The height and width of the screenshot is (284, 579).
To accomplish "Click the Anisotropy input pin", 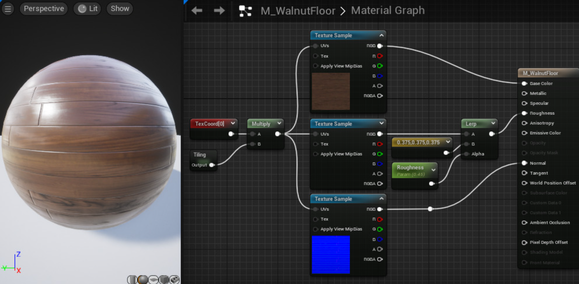I will pos(524,123).
